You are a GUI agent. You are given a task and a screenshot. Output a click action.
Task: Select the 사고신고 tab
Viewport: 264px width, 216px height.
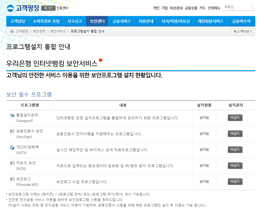tap(75, 21)
